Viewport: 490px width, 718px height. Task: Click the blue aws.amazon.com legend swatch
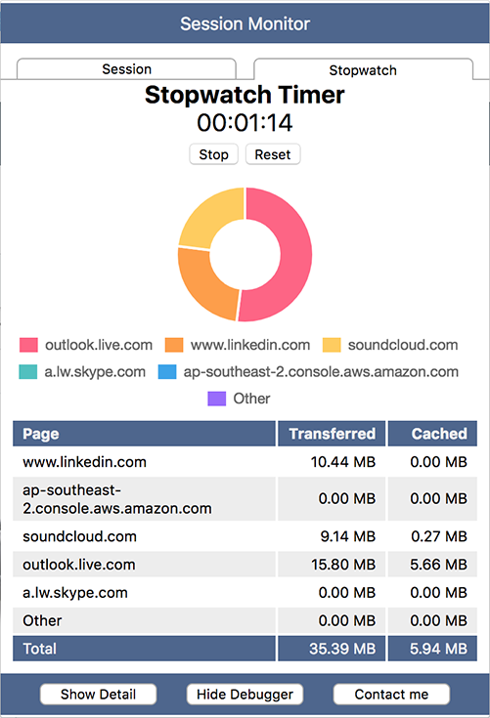(167, 372)
